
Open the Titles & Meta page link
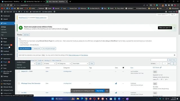[x=73, y=55]
